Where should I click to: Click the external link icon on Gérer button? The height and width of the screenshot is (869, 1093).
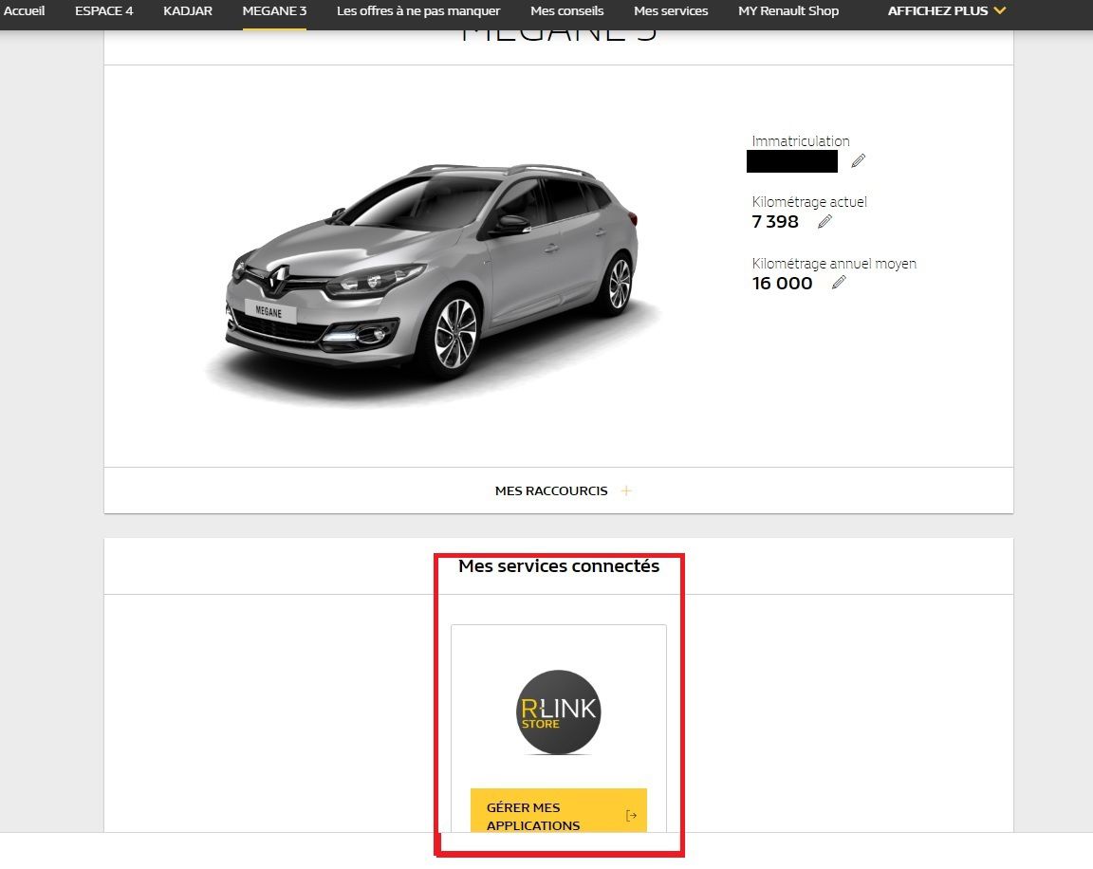(632, 815)
